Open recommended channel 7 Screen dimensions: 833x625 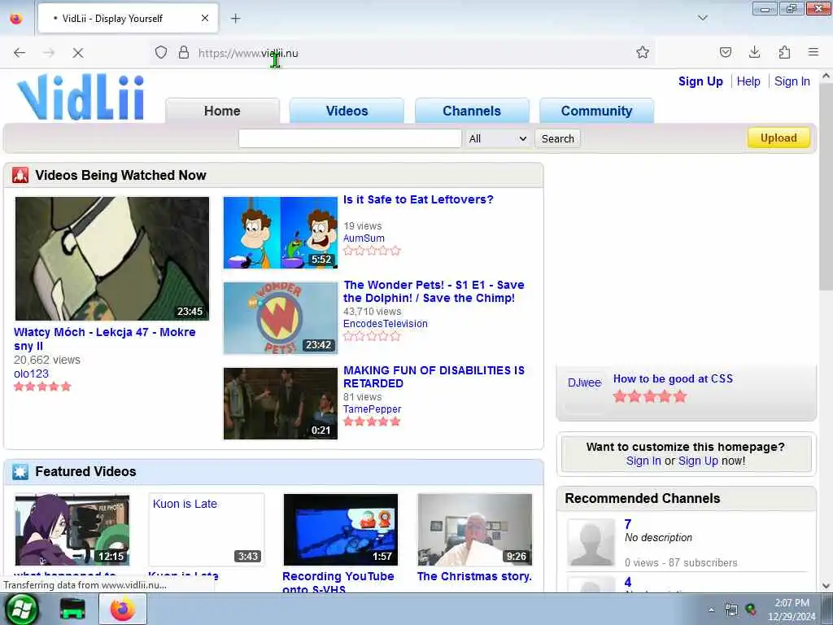[x=628, y=524]
